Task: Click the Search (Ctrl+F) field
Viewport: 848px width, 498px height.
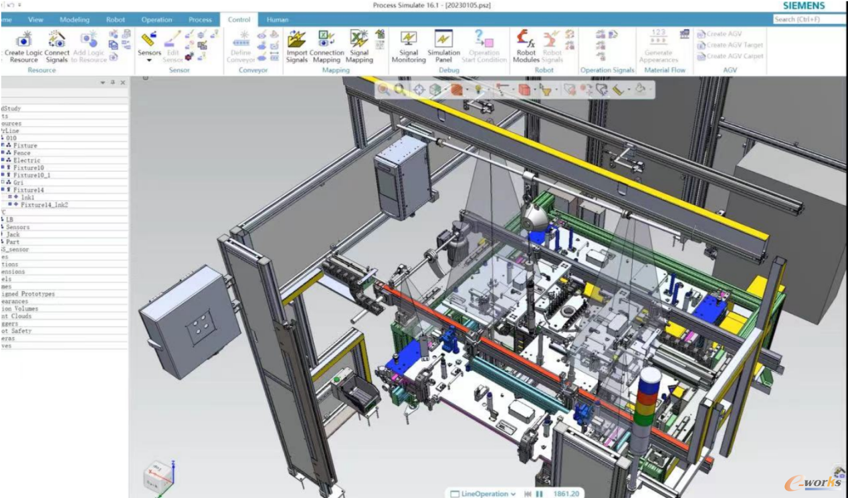Action: tap(809, 19)
